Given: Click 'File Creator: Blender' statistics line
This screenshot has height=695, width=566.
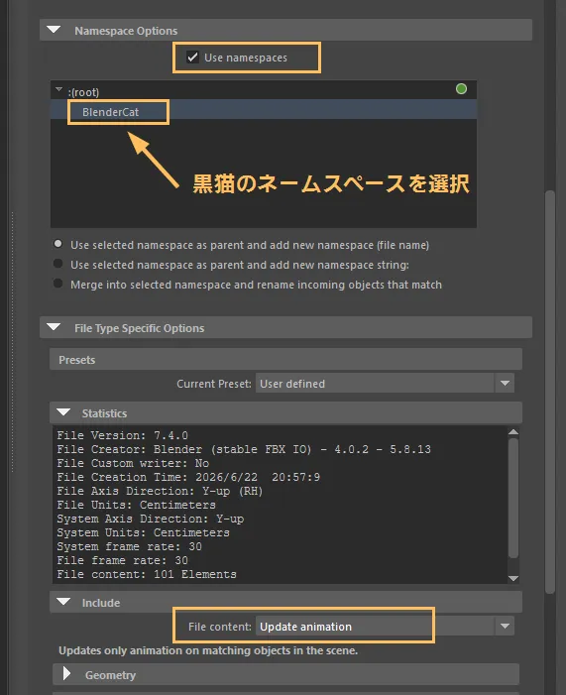Looking at the screenshot, I should pyautogui.click(x=244, y=449).
